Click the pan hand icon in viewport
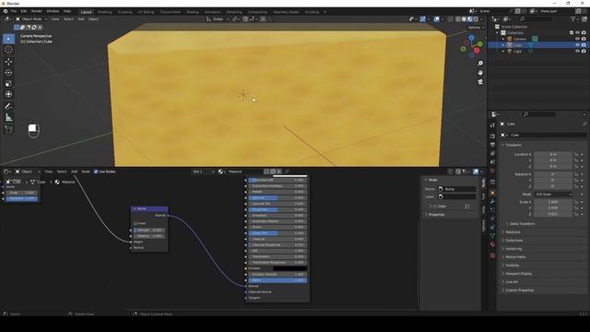Viewport: 590px width, 332px height. (480, 73)
